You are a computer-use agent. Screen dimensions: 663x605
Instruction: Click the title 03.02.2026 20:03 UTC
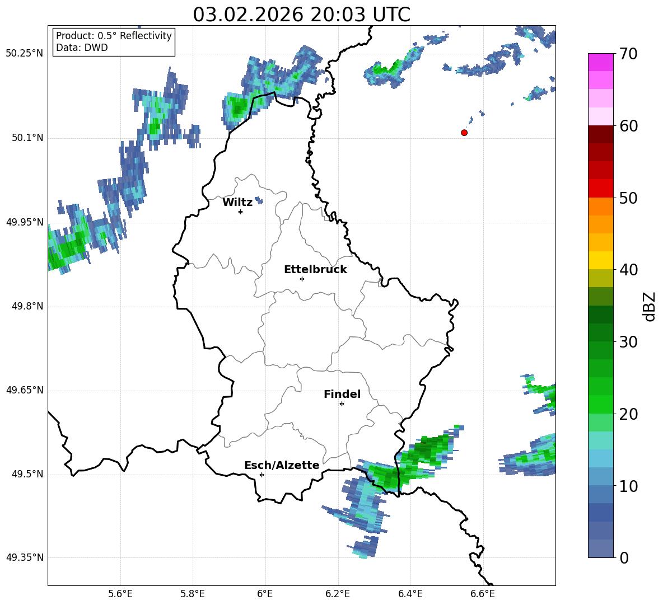(301, 15)
